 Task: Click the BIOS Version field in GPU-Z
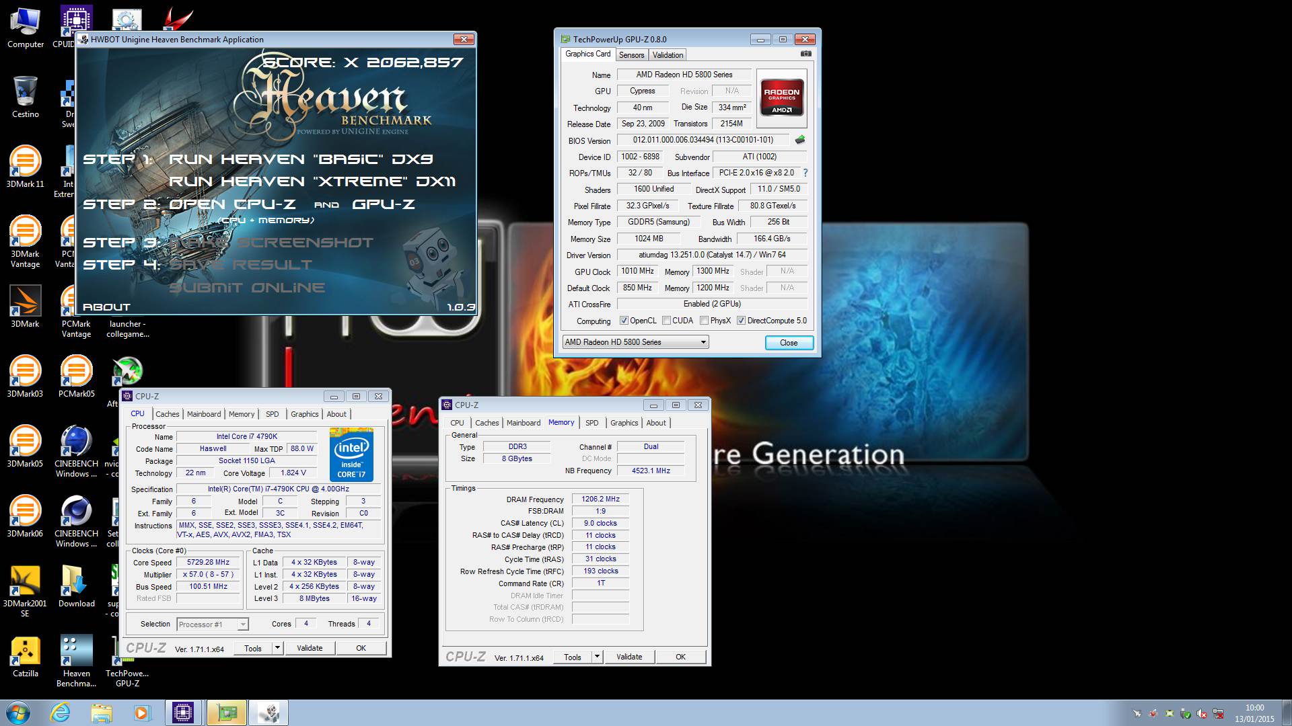[703, 140]
